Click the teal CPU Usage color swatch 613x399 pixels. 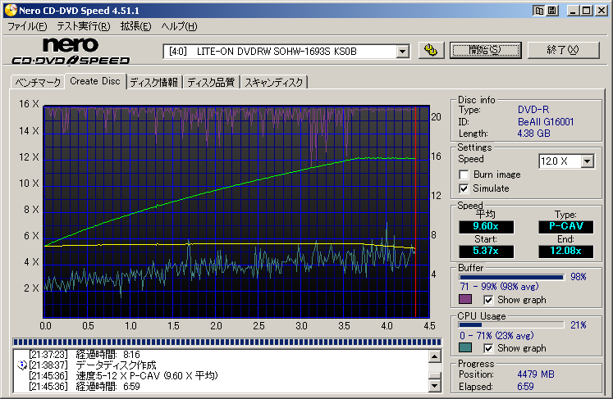click(x=465, y=347)
